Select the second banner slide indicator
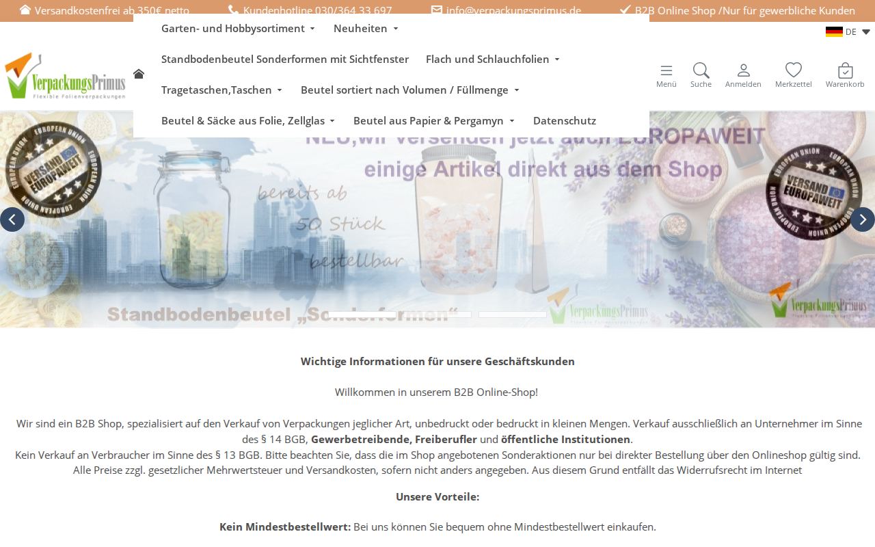 [437, 315]
